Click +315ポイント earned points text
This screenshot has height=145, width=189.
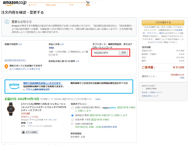pos(177,75)
